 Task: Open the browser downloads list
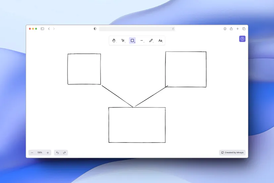click(225, 29)
